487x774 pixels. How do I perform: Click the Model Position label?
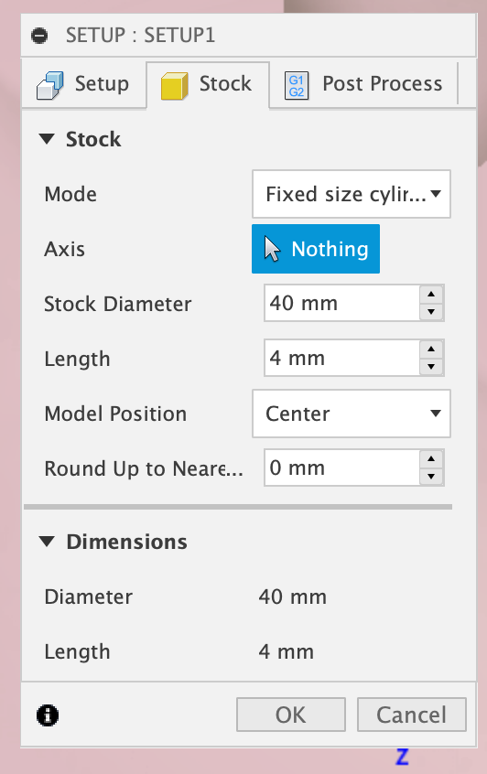coord(115,414)
